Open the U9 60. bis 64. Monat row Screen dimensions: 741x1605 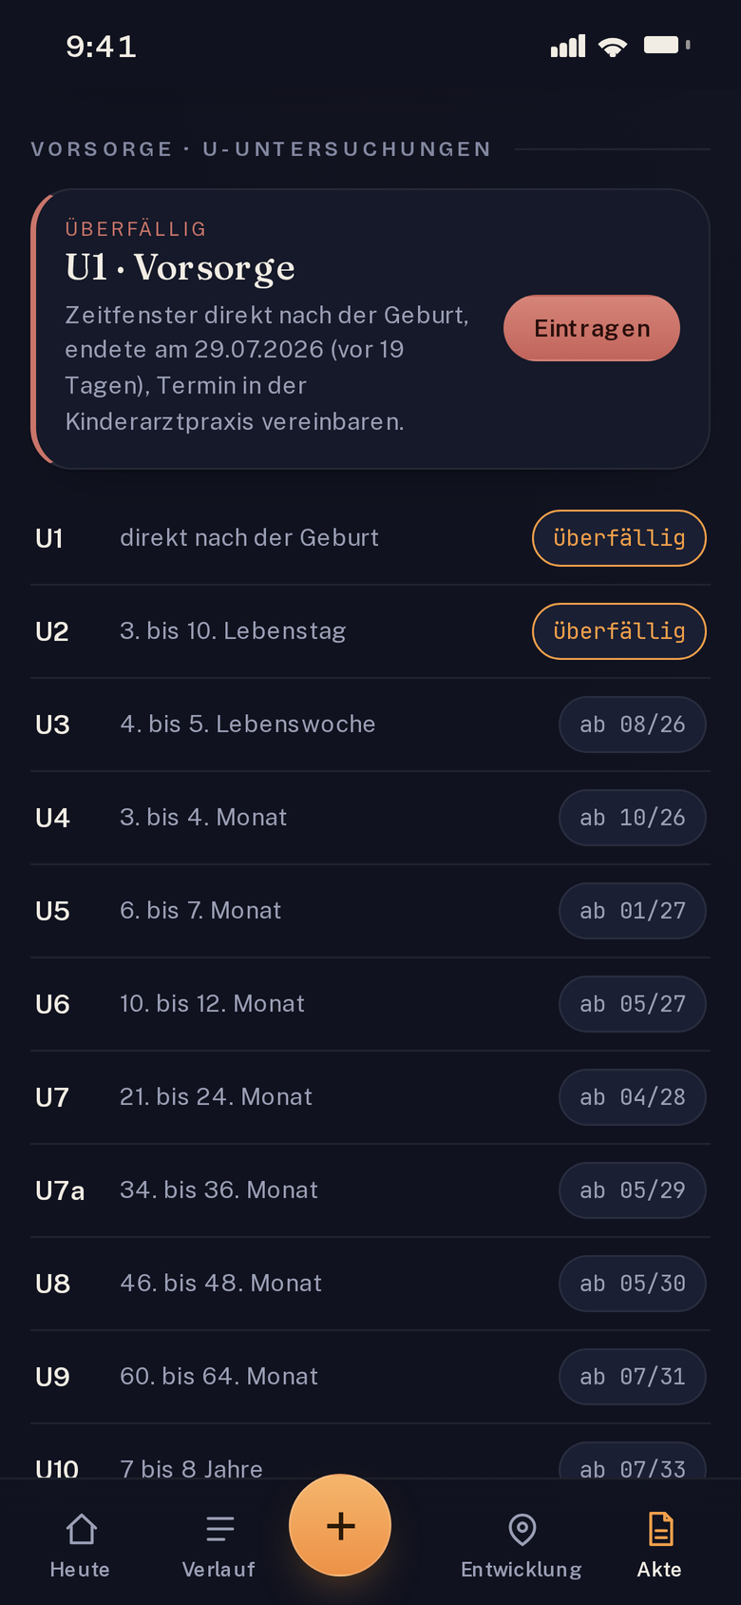coord(370,1377)
